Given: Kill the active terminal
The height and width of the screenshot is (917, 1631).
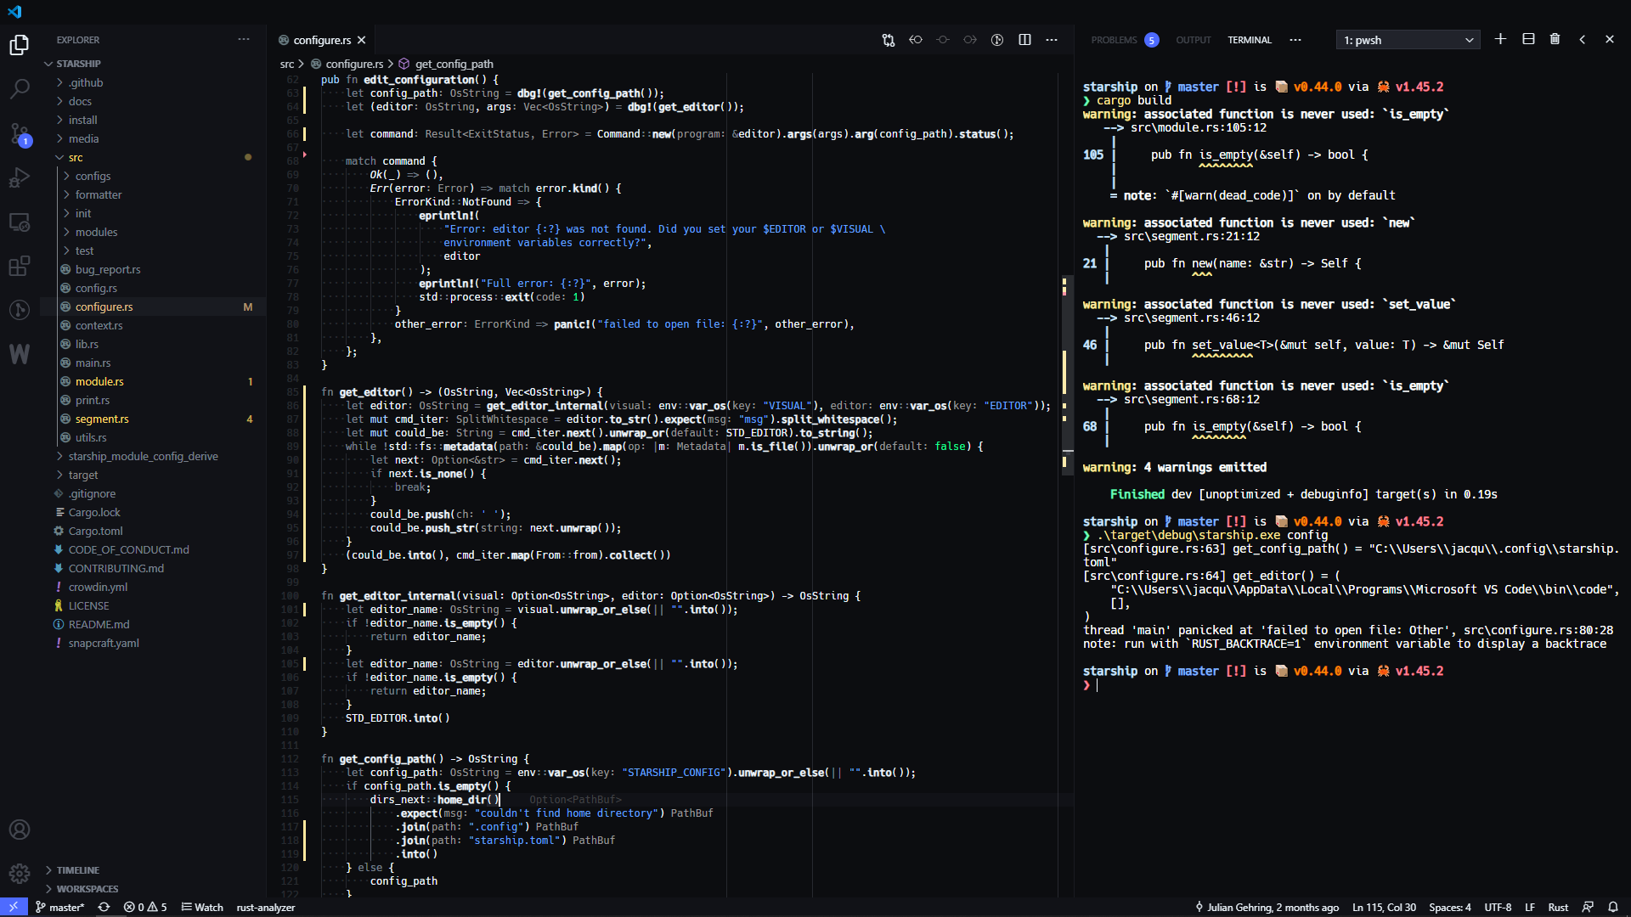Looking at the screenshot, I should 1555,39.
